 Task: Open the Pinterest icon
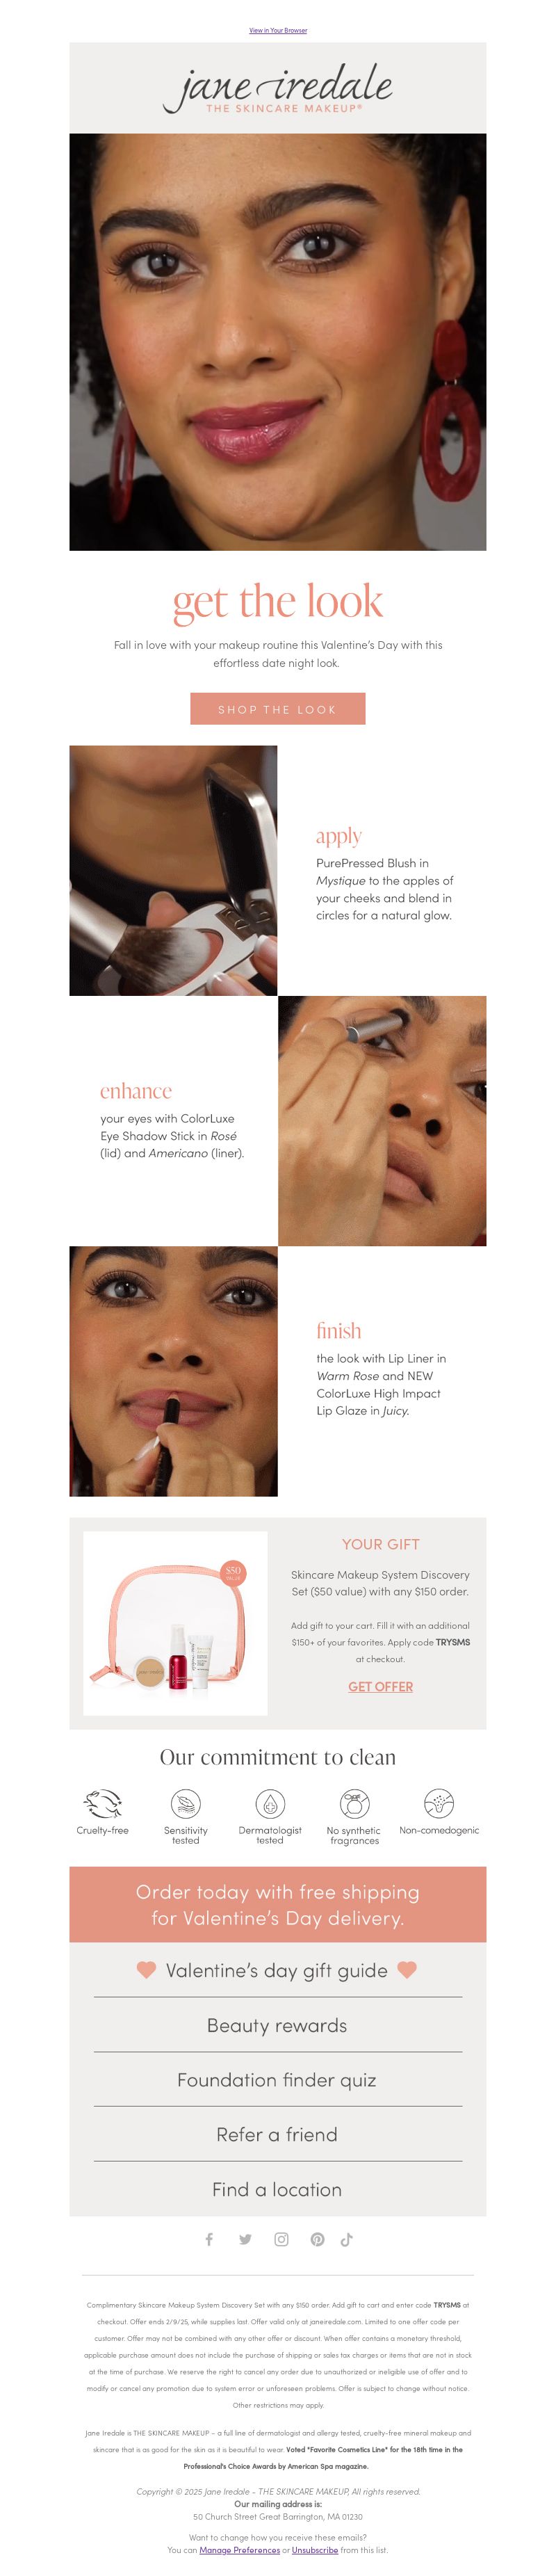(x=317, y=2239)
